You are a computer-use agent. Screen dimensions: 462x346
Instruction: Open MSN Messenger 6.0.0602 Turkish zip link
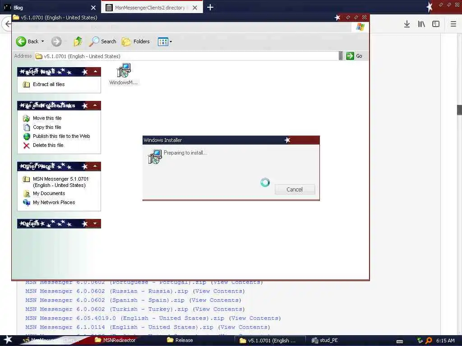106,309
